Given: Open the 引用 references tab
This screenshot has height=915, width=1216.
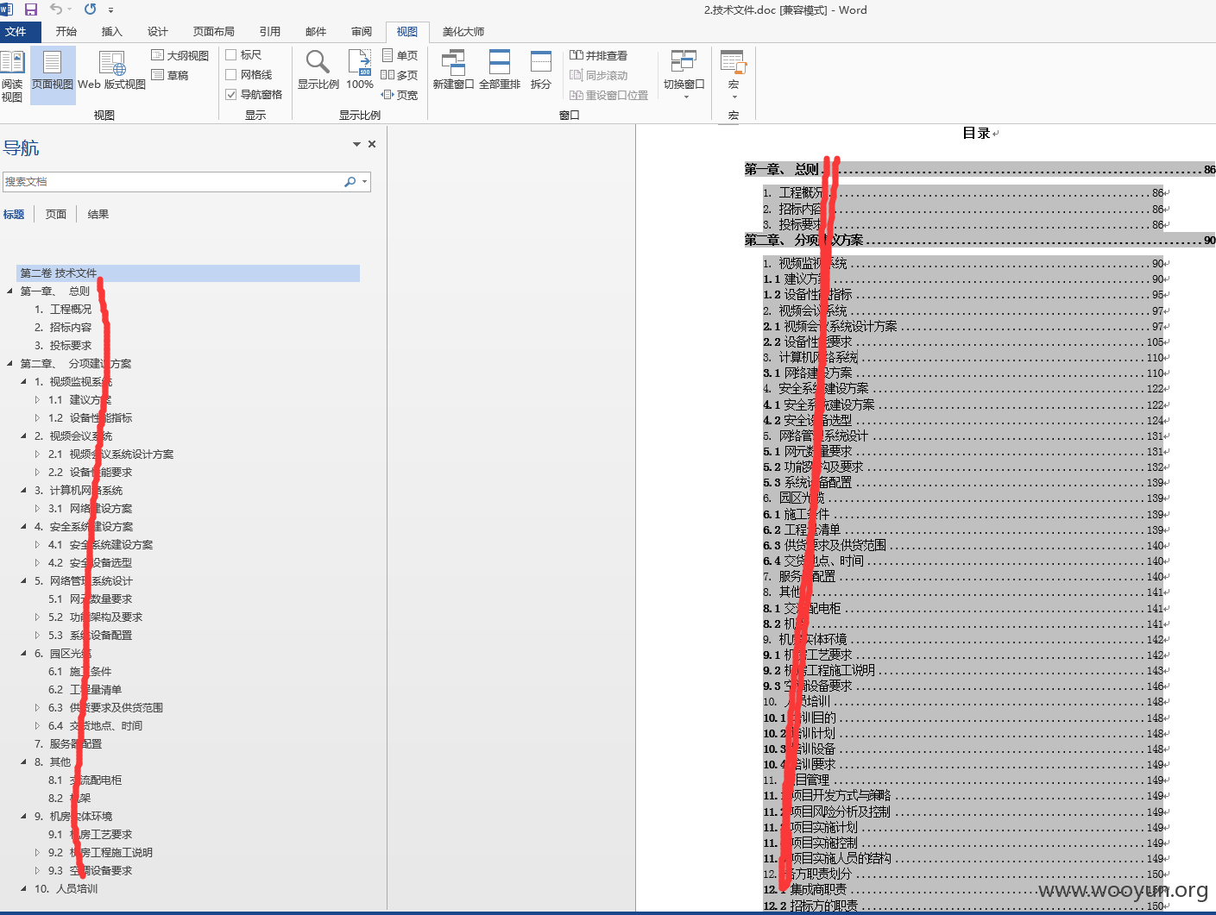Looking at the screenshot, I should (270, 32).
